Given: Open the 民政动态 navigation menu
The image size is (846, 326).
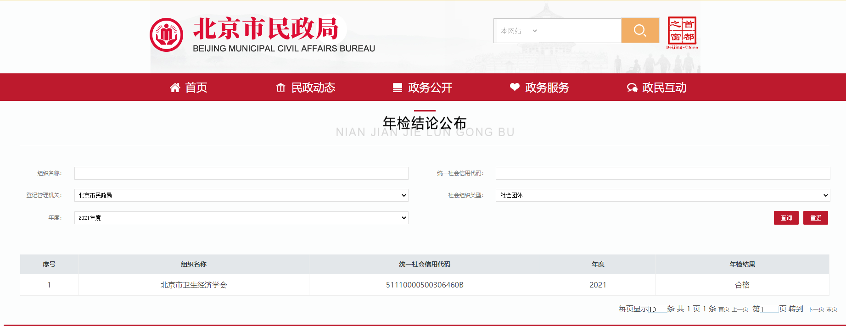Looking at the screenshot, I should click(x=314, y=88).
